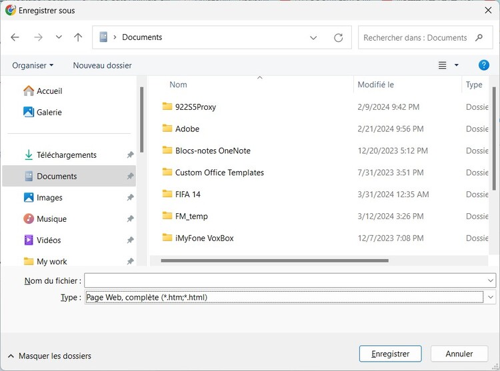Click the 3/31/2024 12:35 AM date cell
Viewport: 500px width, 371px height.
pos(393,194)
